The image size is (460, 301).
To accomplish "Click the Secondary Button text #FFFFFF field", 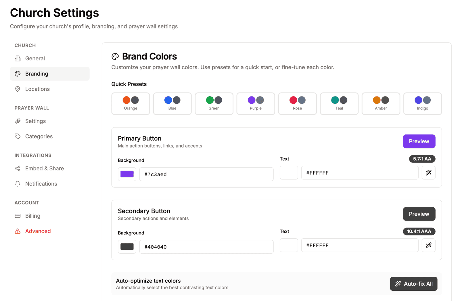I will pos(360,245).
